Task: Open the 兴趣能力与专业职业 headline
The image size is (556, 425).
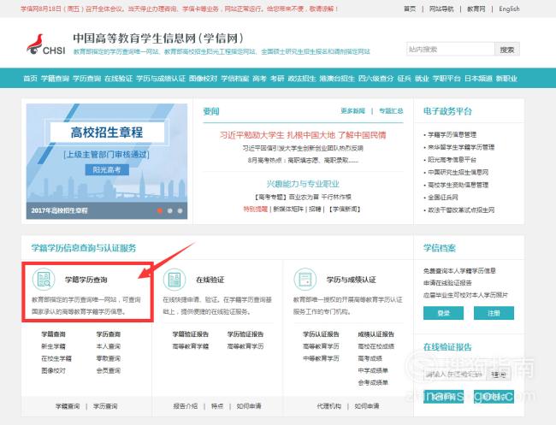Action: [303, 184]
